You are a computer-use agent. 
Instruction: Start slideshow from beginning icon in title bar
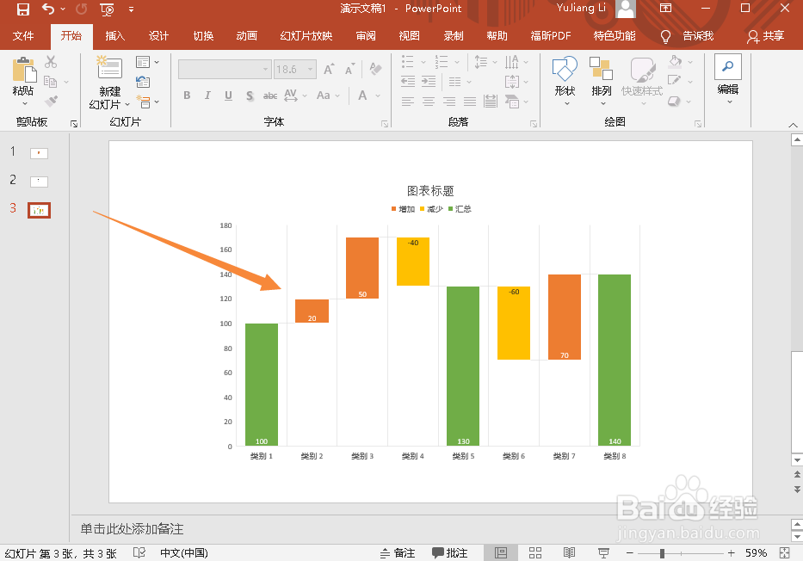point(107,9)
